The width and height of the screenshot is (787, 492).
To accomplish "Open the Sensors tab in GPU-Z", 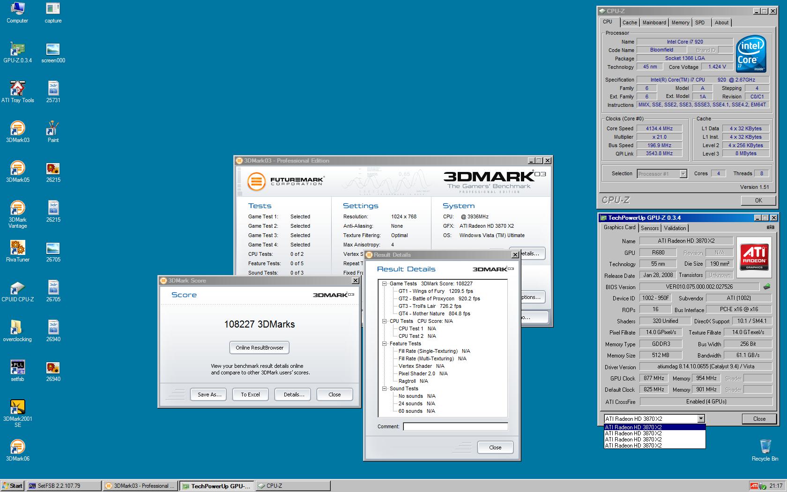I will pos(650,228).
